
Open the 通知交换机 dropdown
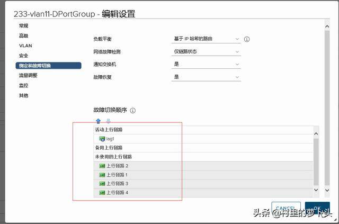coord(207,64)
